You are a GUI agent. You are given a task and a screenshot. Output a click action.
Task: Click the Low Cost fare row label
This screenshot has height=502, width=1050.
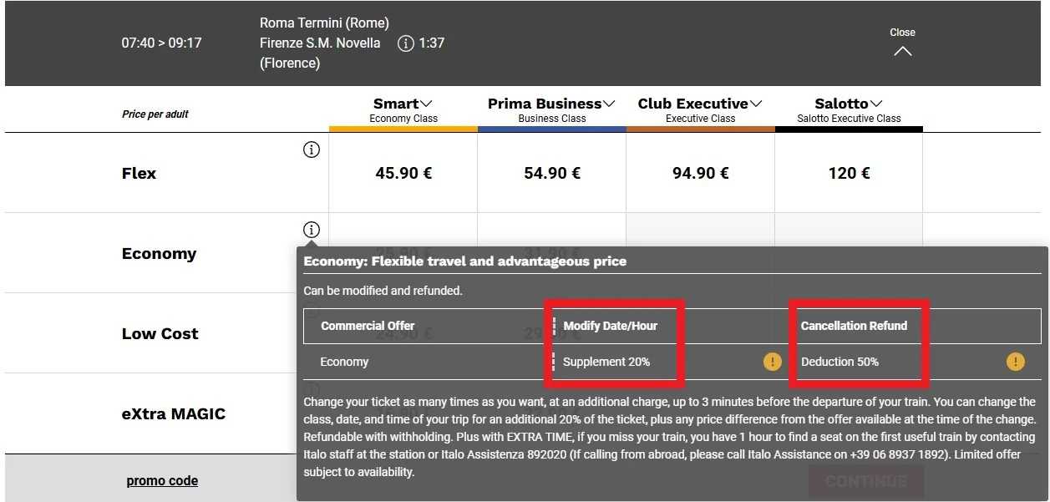point(160,333)
